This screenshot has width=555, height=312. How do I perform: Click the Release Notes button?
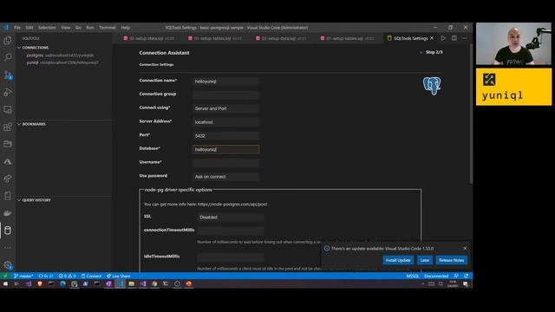point(451,260)
